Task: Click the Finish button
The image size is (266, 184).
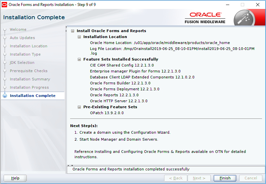Action: [x=225, y=178]
